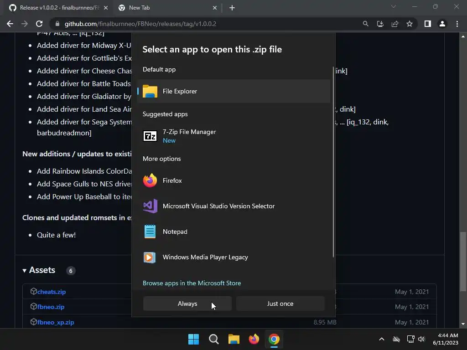
Task: Select File Explorer as default app
Action: click(x=234, y=91)
